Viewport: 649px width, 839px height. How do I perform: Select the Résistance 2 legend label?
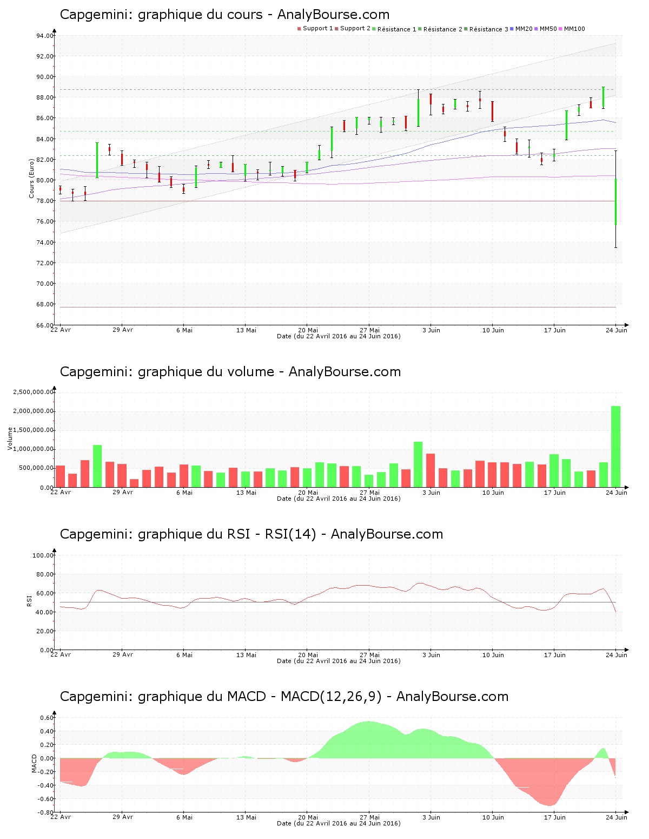[x=443, y=29]
